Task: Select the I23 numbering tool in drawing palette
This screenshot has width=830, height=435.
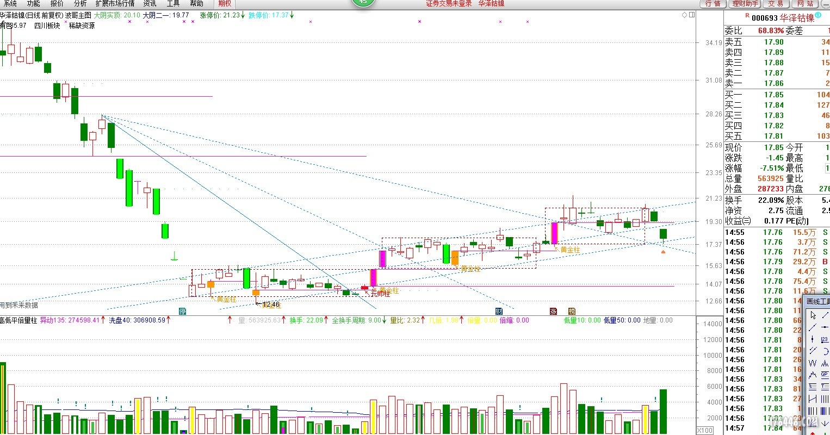Action: coord(825,339)
